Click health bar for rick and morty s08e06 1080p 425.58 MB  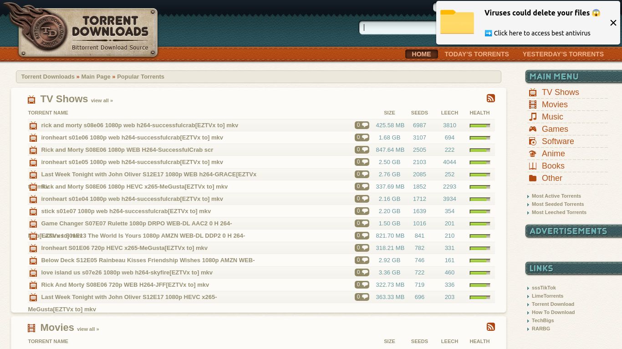coord(480,126)
